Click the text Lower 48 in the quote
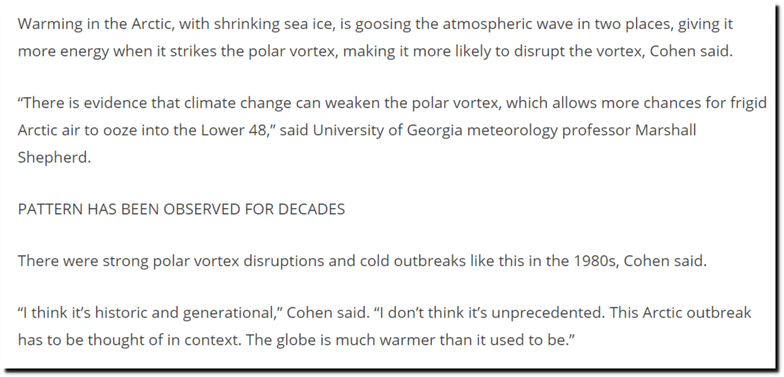Viewport: 784px width, 377px height. pos(235,130)
